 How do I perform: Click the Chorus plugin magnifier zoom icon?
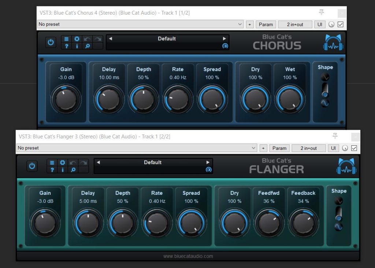pyautogui.click(x=87, y=46)
